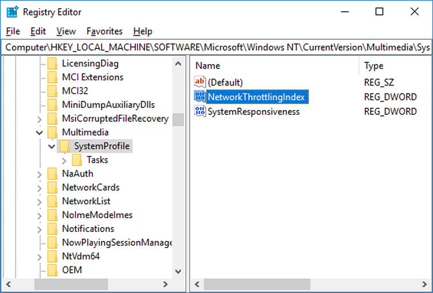
Task: Click the SystemProfile folder icon
Action: 65,146
